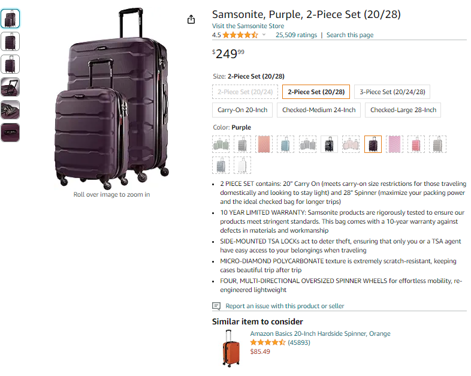Choose the 3-Piece Set (20/24/28) size
471x376 pixels.
(x=392, y=92)
